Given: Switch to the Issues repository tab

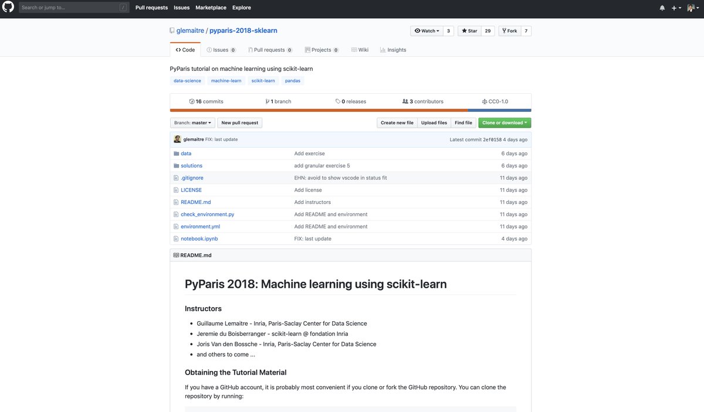Looking at the screenshot, I should tap(221, 50).
